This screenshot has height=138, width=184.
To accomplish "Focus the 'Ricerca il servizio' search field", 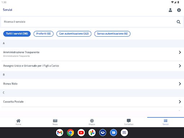I will click(92, 22).
